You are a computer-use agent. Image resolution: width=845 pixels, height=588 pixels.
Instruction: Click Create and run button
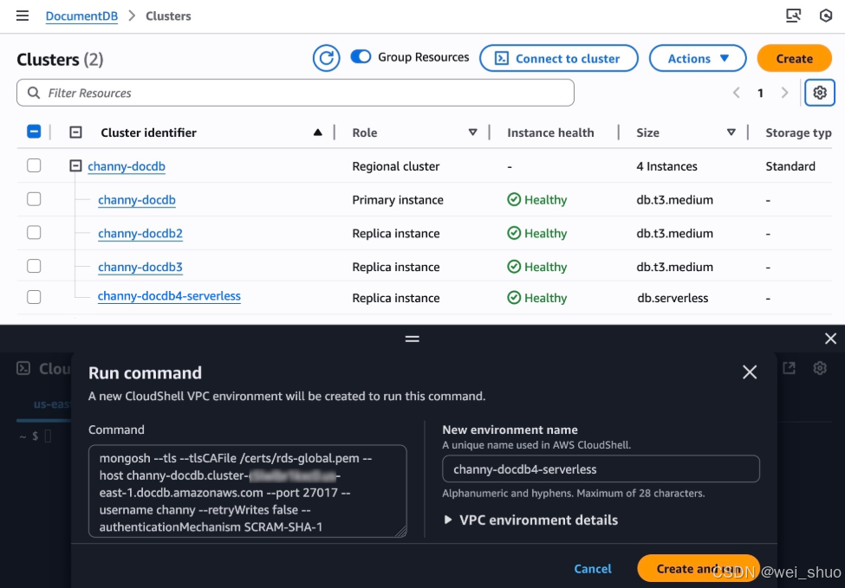[x=698, y=569]
